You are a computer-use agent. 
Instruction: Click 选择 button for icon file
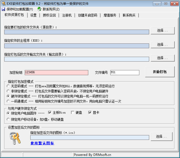(161, 137)
